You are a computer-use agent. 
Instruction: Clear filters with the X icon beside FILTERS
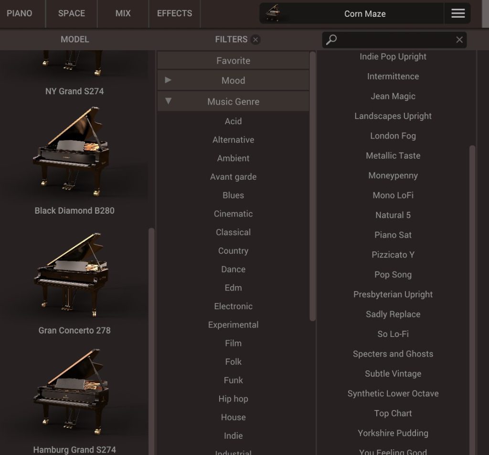click(255, 40)
